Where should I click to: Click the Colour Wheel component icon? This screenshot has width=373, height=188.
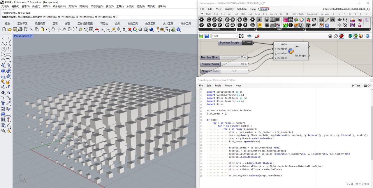tap(302, 20)
